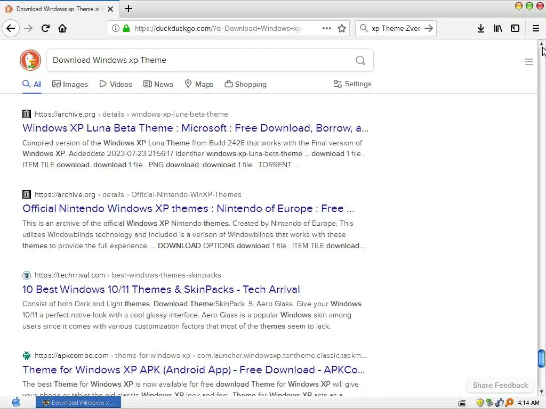Open a new browser tab

(x=129, y=9)
